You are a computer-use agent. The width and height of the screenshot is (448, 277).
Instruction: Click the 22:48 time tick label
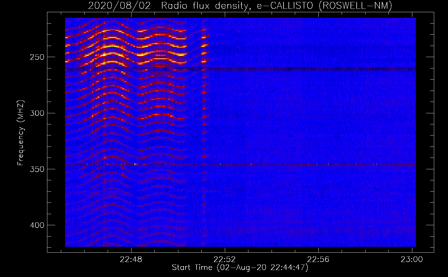pos(131,260)
